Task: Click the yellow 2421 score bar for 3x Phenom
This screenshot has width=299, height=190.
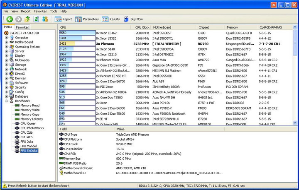Action: coord(77,44)
